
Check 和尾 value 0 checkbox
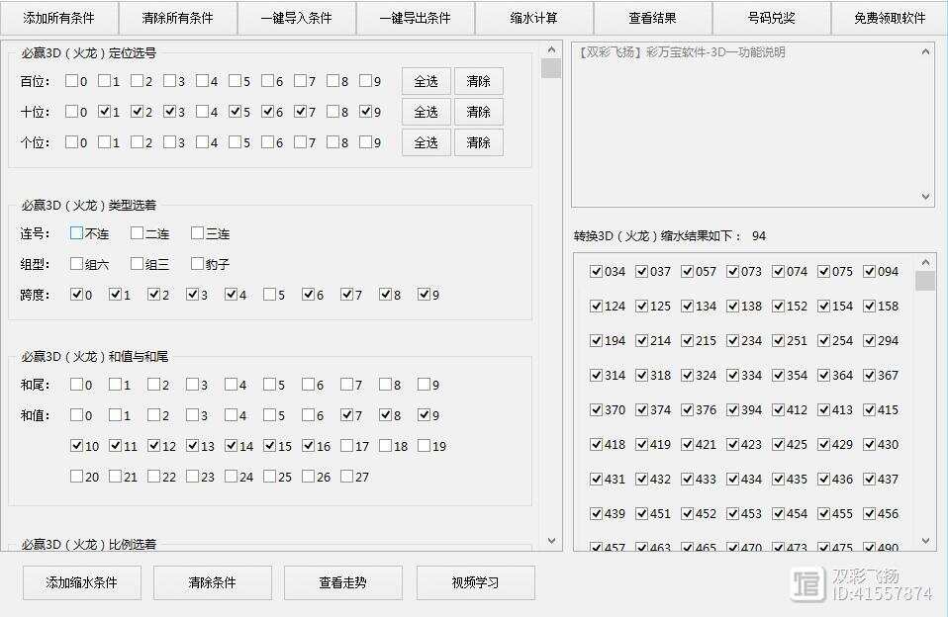click(x=76, y=384)
